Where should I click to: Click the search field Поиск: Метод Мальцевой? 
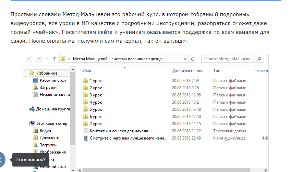[x=232, y=59]
